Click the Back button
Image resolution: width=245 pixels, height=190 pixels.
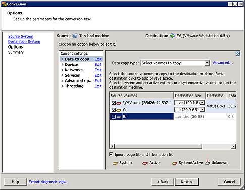163,182
